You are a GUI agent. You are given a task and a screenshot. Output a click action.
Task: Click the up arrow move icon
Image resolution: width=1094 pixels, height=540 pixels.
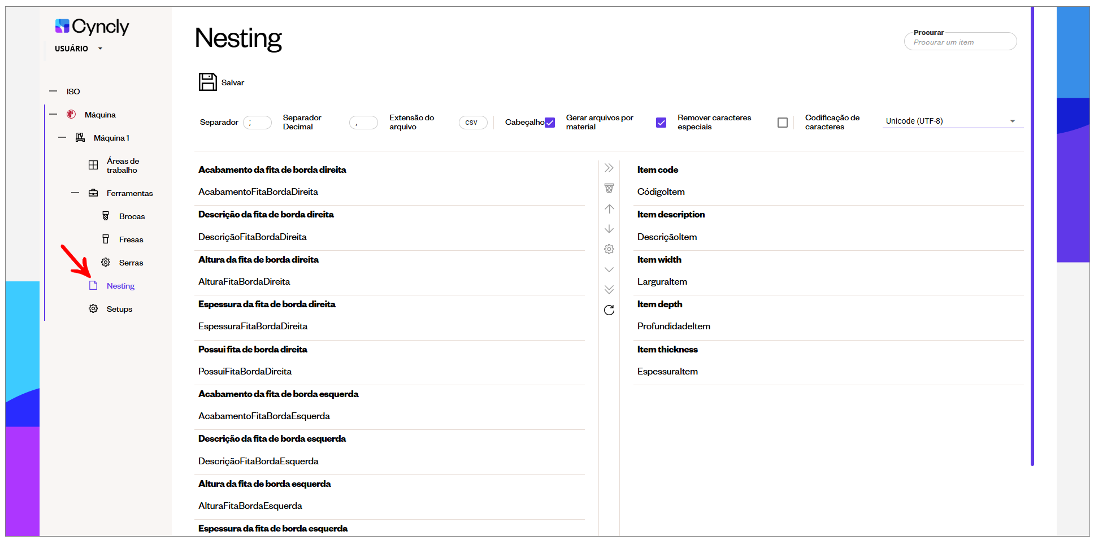[x=609, y=208]
